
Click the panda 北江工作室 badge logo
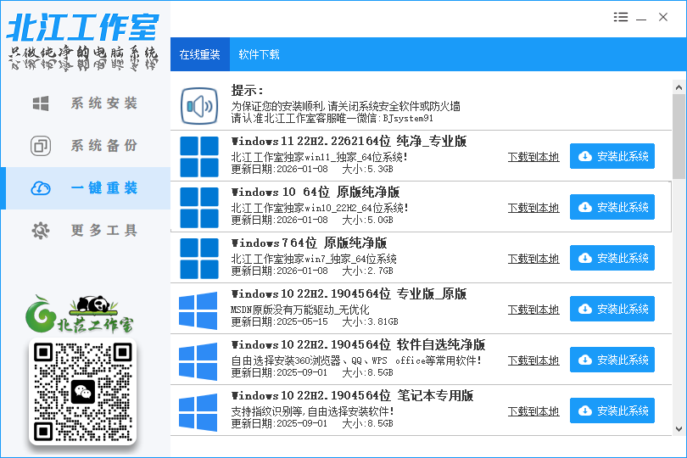(x=80, y=315)
